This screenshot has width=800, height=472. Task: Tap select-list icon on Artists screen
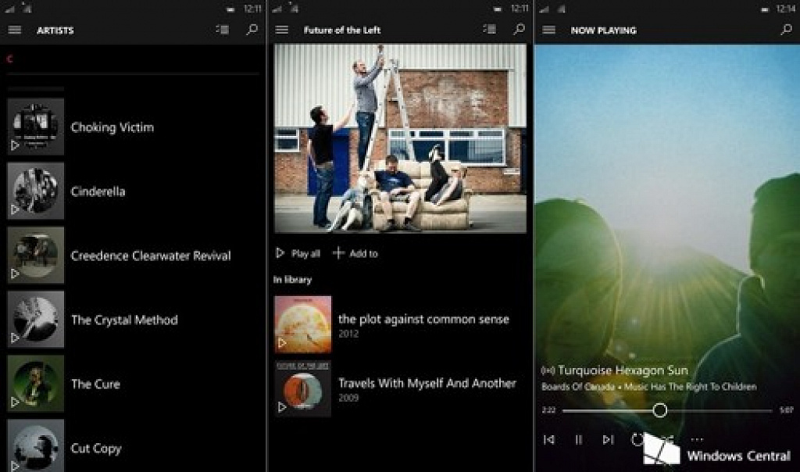coord(223,30)
